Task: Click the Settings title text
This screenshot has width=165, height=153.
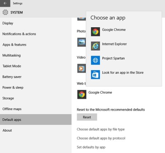Action: click(x=18, y=3)
